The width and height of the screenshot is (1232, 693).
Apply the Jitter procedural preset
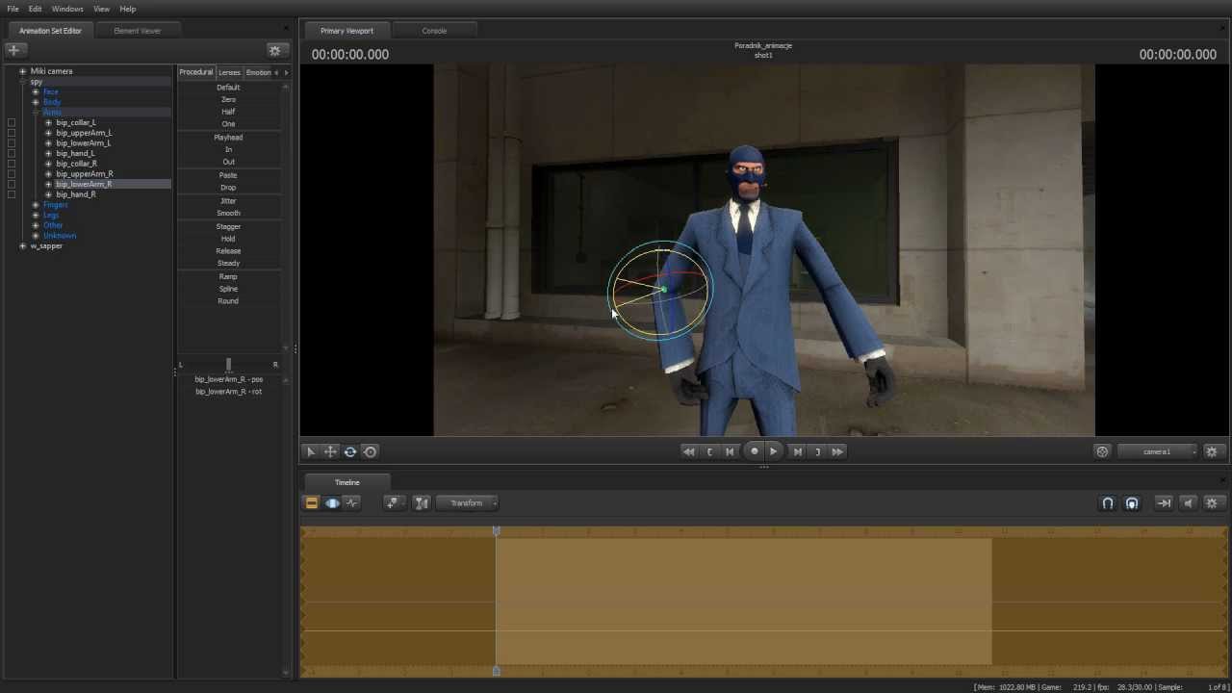coord(228,200)
